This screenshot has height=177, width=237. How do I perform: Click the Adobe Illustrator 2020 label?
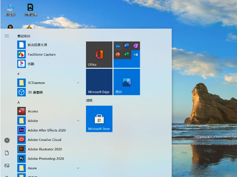click(45, 149)
